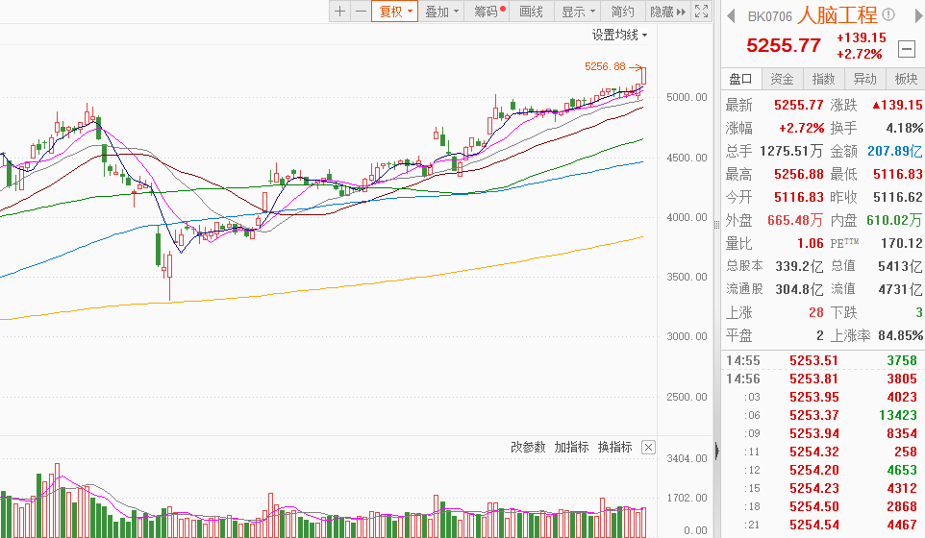This screenshot has height=538, width=925.
Task: Go to previous stock with left arrow
Action: pyautogui.click(x=731, y=15)
